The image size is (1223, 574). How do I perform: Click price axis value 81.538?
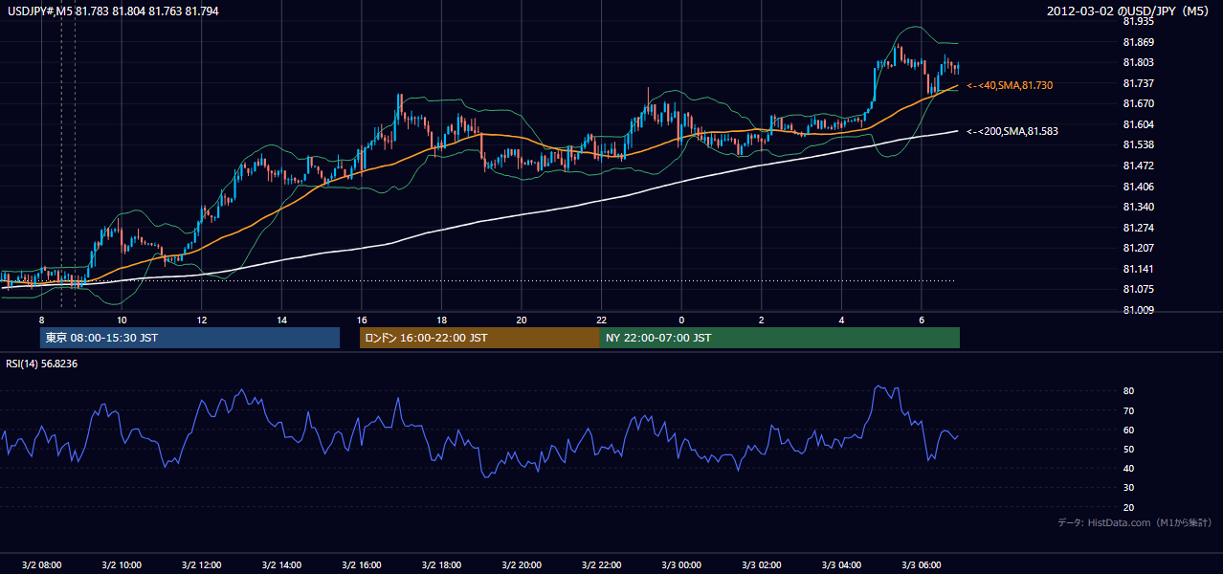point(1138,145)
